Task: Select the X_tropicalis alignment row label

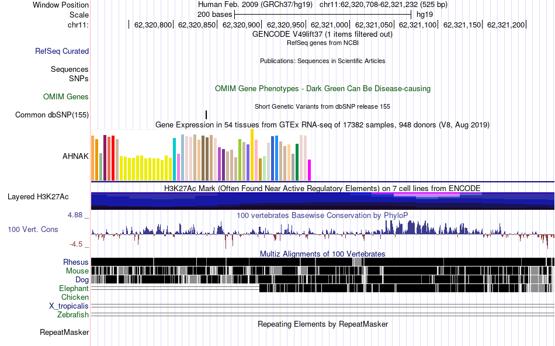Action: [x=69, y=306]
